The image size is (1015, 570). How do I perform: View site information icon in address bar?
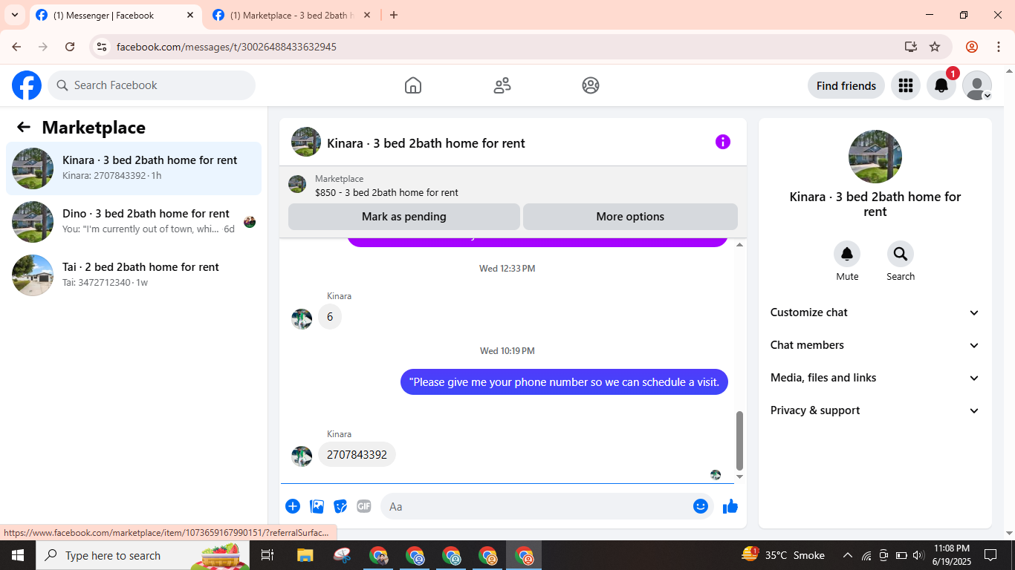pos(102,47)
